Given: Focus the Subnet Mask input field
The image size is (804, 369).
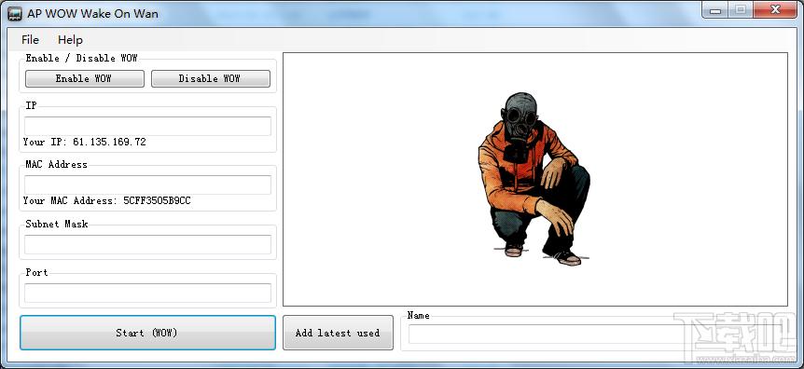Looking at the screenshot, I should click(147, 244).
